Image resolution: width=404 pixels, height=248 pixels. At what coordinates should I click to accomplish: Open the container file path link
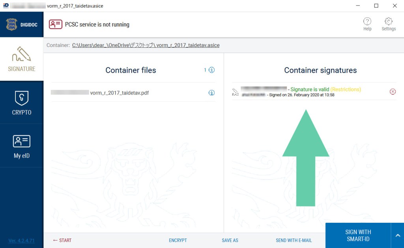(146, 45)
